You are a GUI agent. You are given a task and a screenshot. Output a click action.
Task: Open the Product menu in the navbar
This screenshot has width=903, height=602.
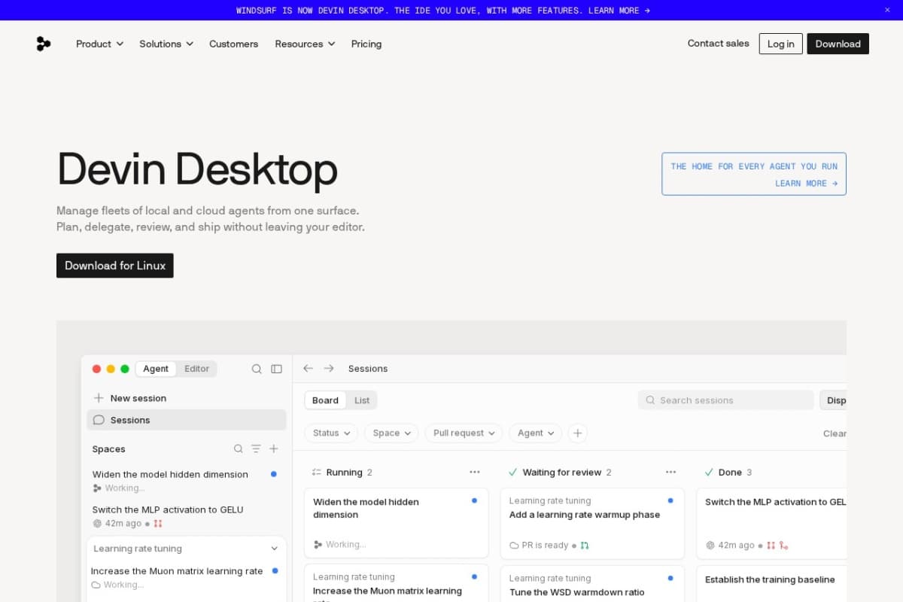[99, 44]
